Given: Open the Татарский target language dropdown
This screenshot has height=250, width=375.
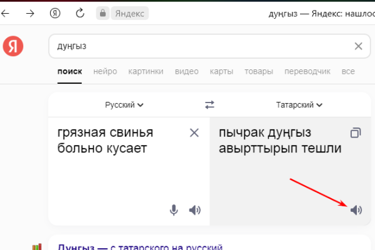Looking at the screenshot, I should tap(299, 105).
